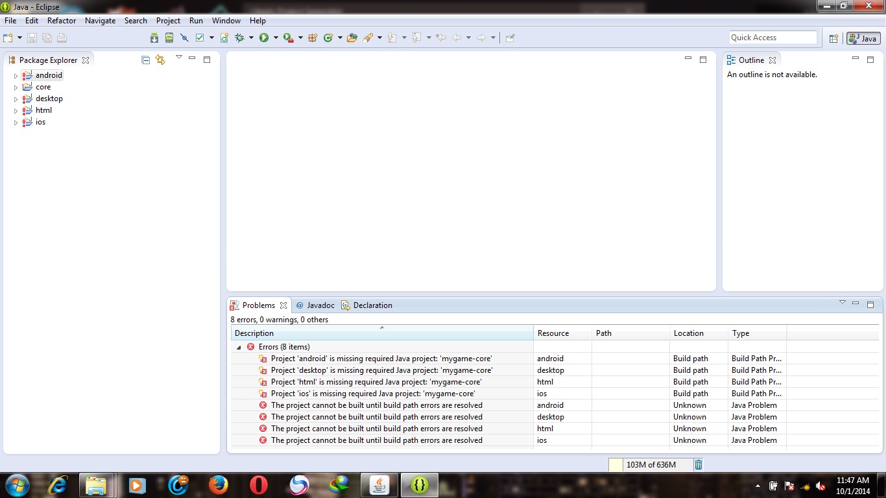Image resolution: width=886 pixels, height=498 pixels.
Task: Click the heap status memory bar
Action: (x=651, y=464)
